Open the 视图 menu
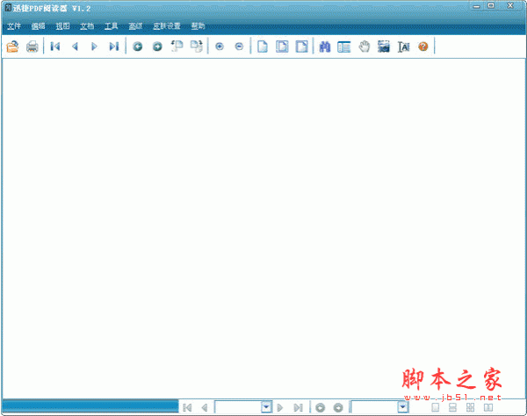The height and width of the screenshot is (416, 527). pos(62,25)
